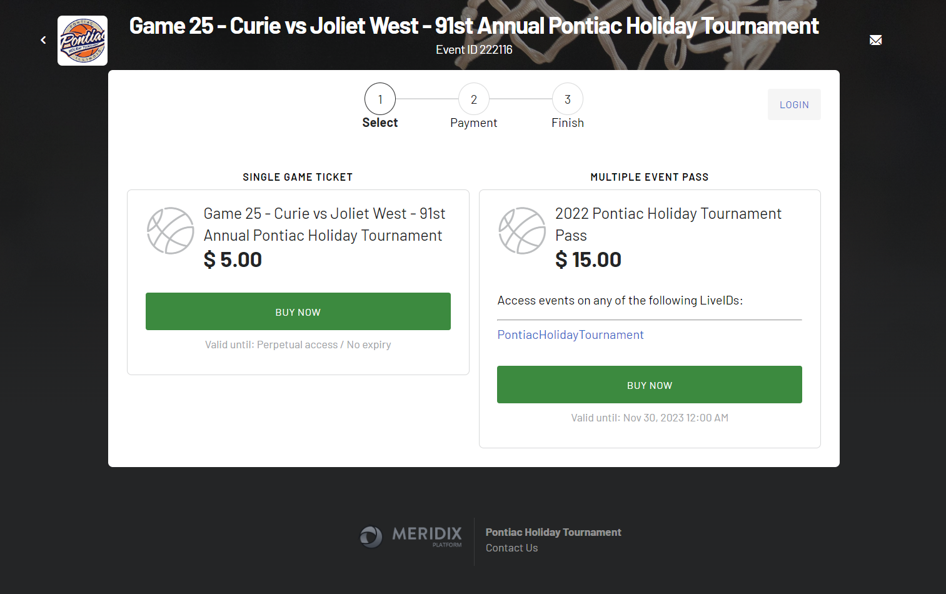Buy the $5.00 single game ticket
The width and height of the screenshot is (946, 594).
click(x=298, y=311)
